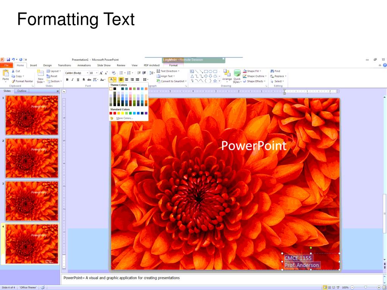
Task: Pick the purple standard color swatch
Action: (146, 113)
